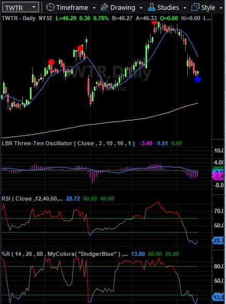Click the blue signal dot on price chart

tap(198, 79)
